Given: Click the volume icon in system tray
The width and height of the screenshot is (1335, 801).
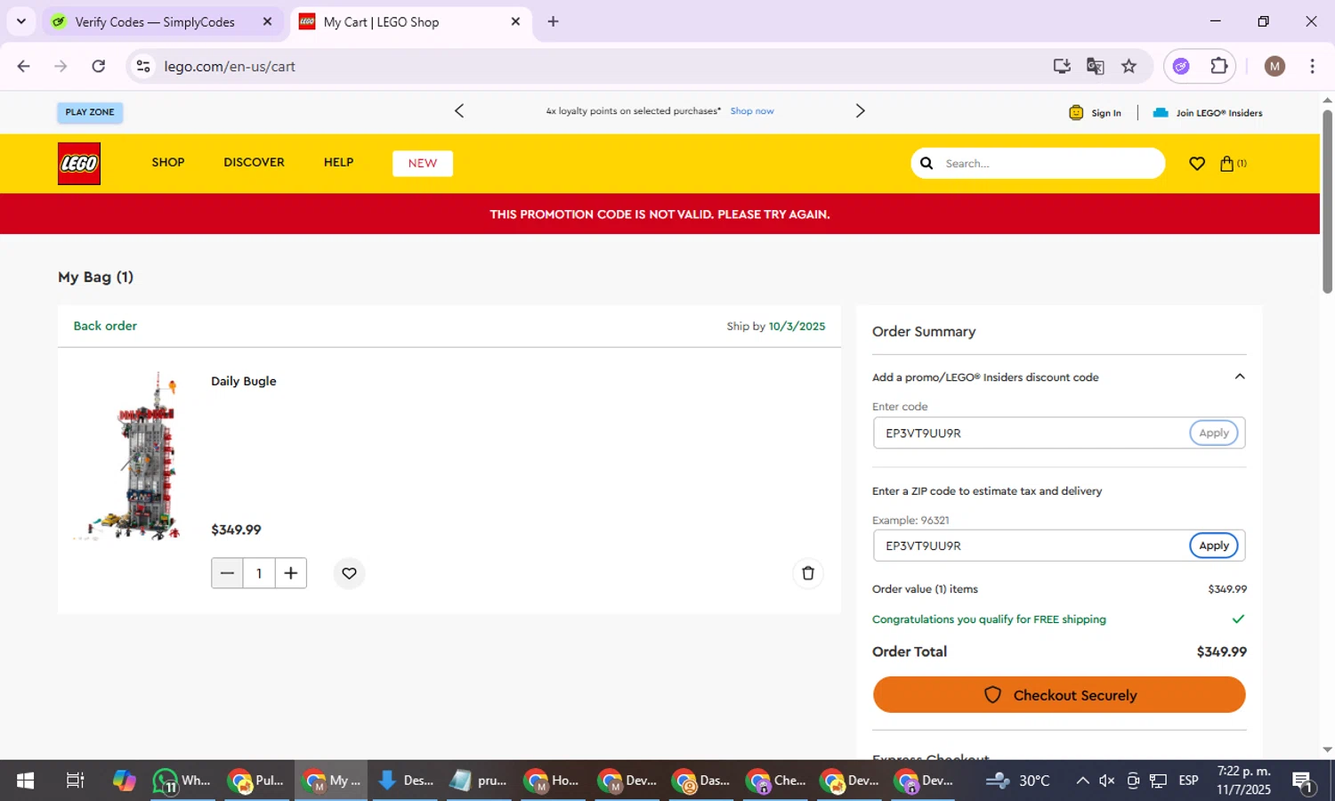Looking at the screenshot, I should [1106, 781].
